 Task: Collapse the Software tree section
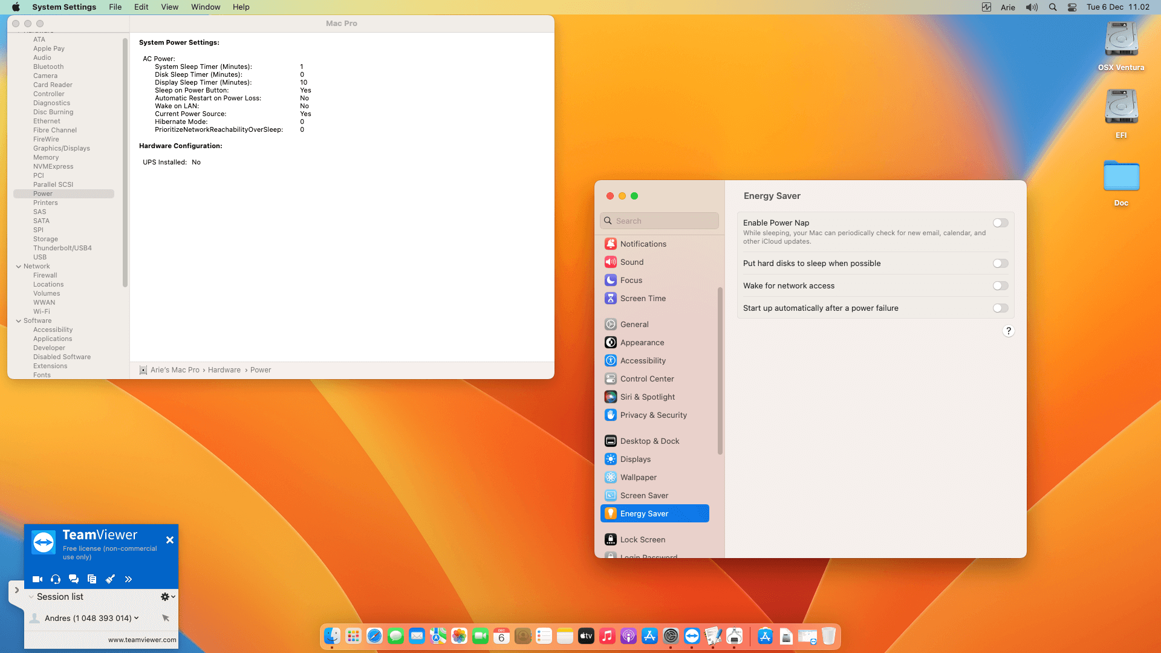click(x=18, y=320)
